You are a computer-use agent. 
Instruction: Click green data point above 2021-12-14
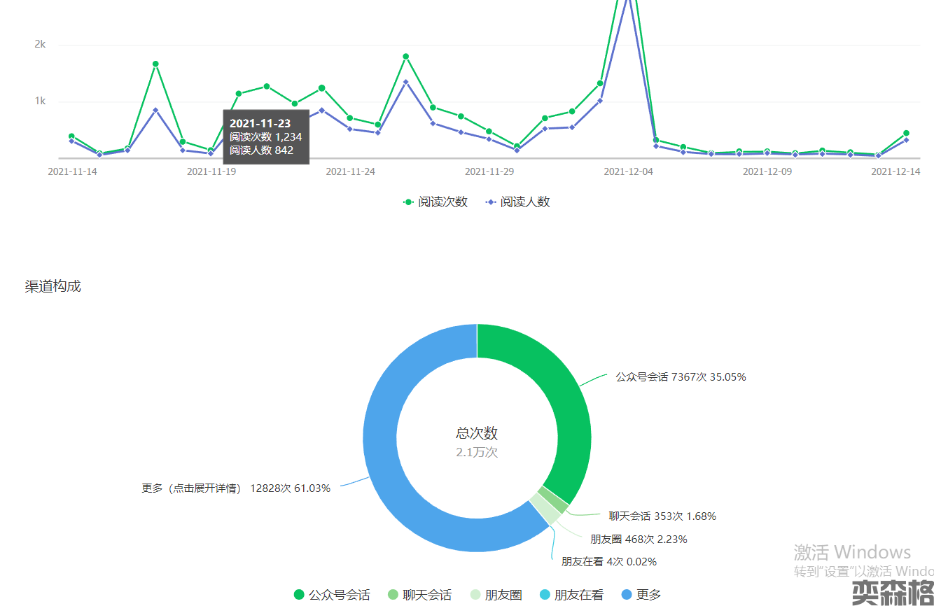906,133
